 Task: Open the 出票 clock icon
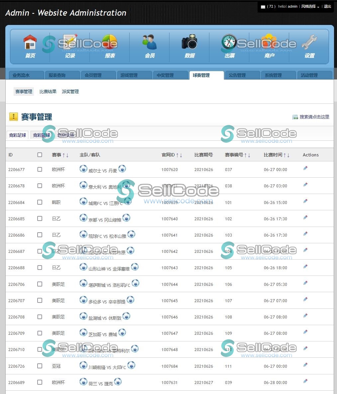click(229, 42)
